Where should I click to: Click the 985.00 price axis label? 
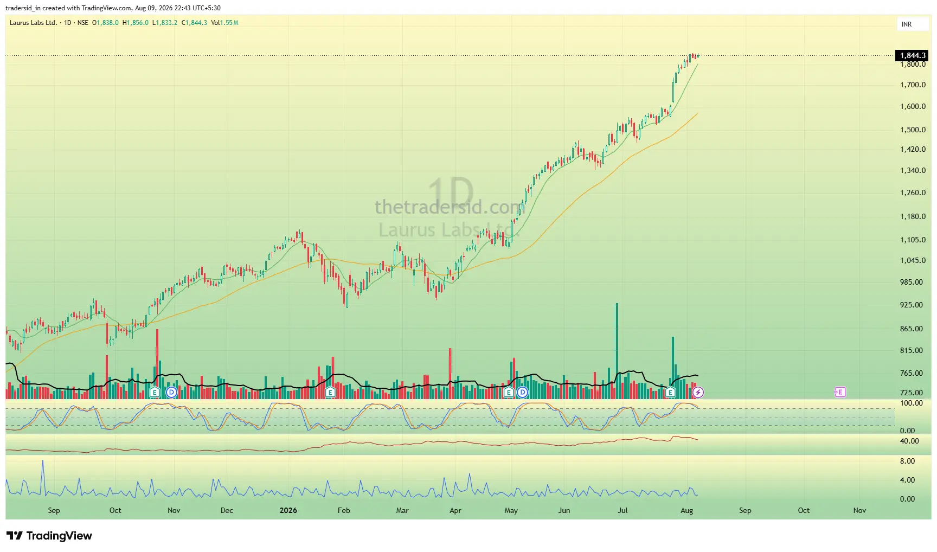click(x=912, y=282)
